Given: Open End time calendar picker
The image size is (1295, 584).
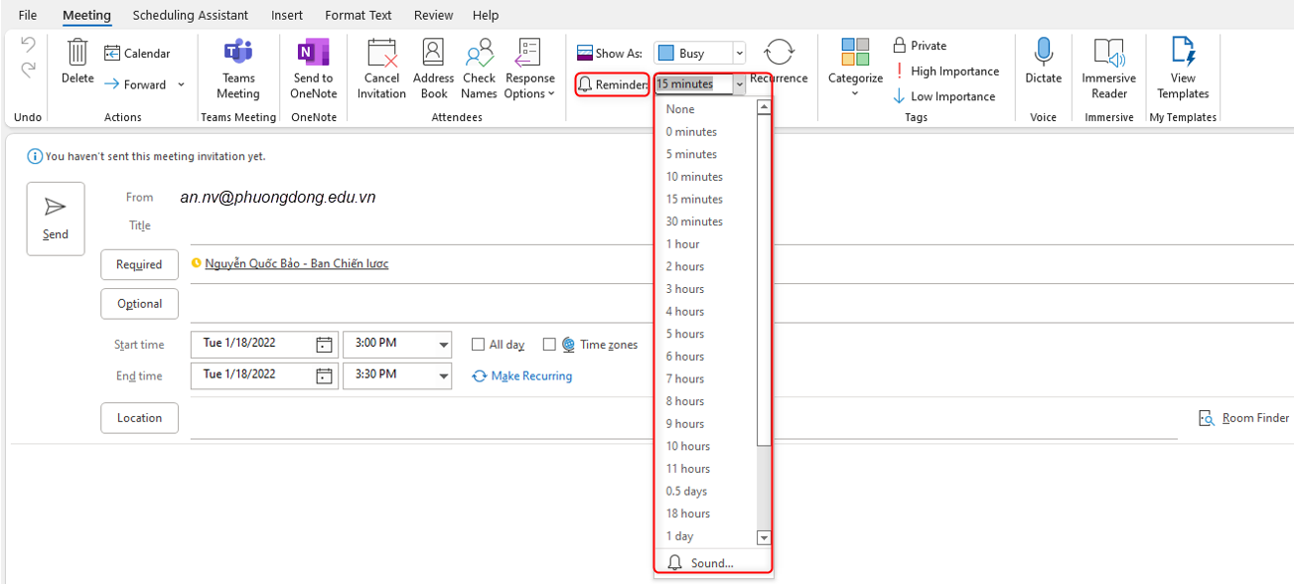Looking at the screenshot, I should [324, 376].
